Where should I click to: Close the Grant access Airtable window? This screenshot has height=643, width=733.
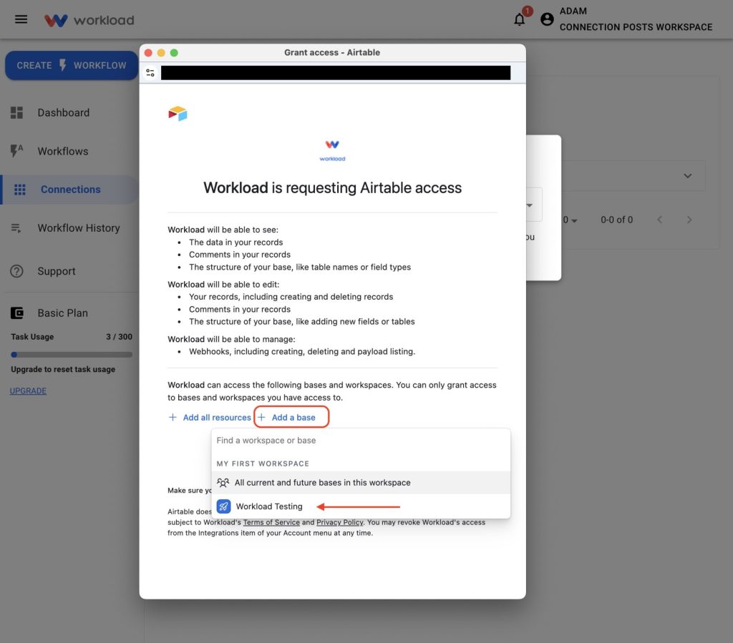pos(148,53)
